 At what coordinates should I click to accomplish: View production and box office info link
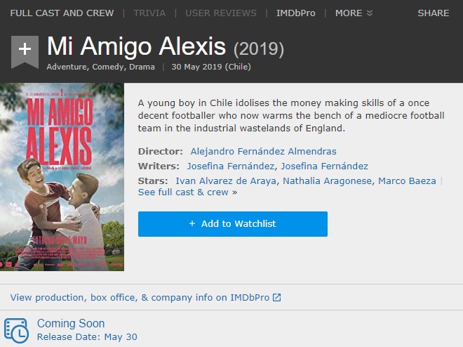[x=140, y=298]
